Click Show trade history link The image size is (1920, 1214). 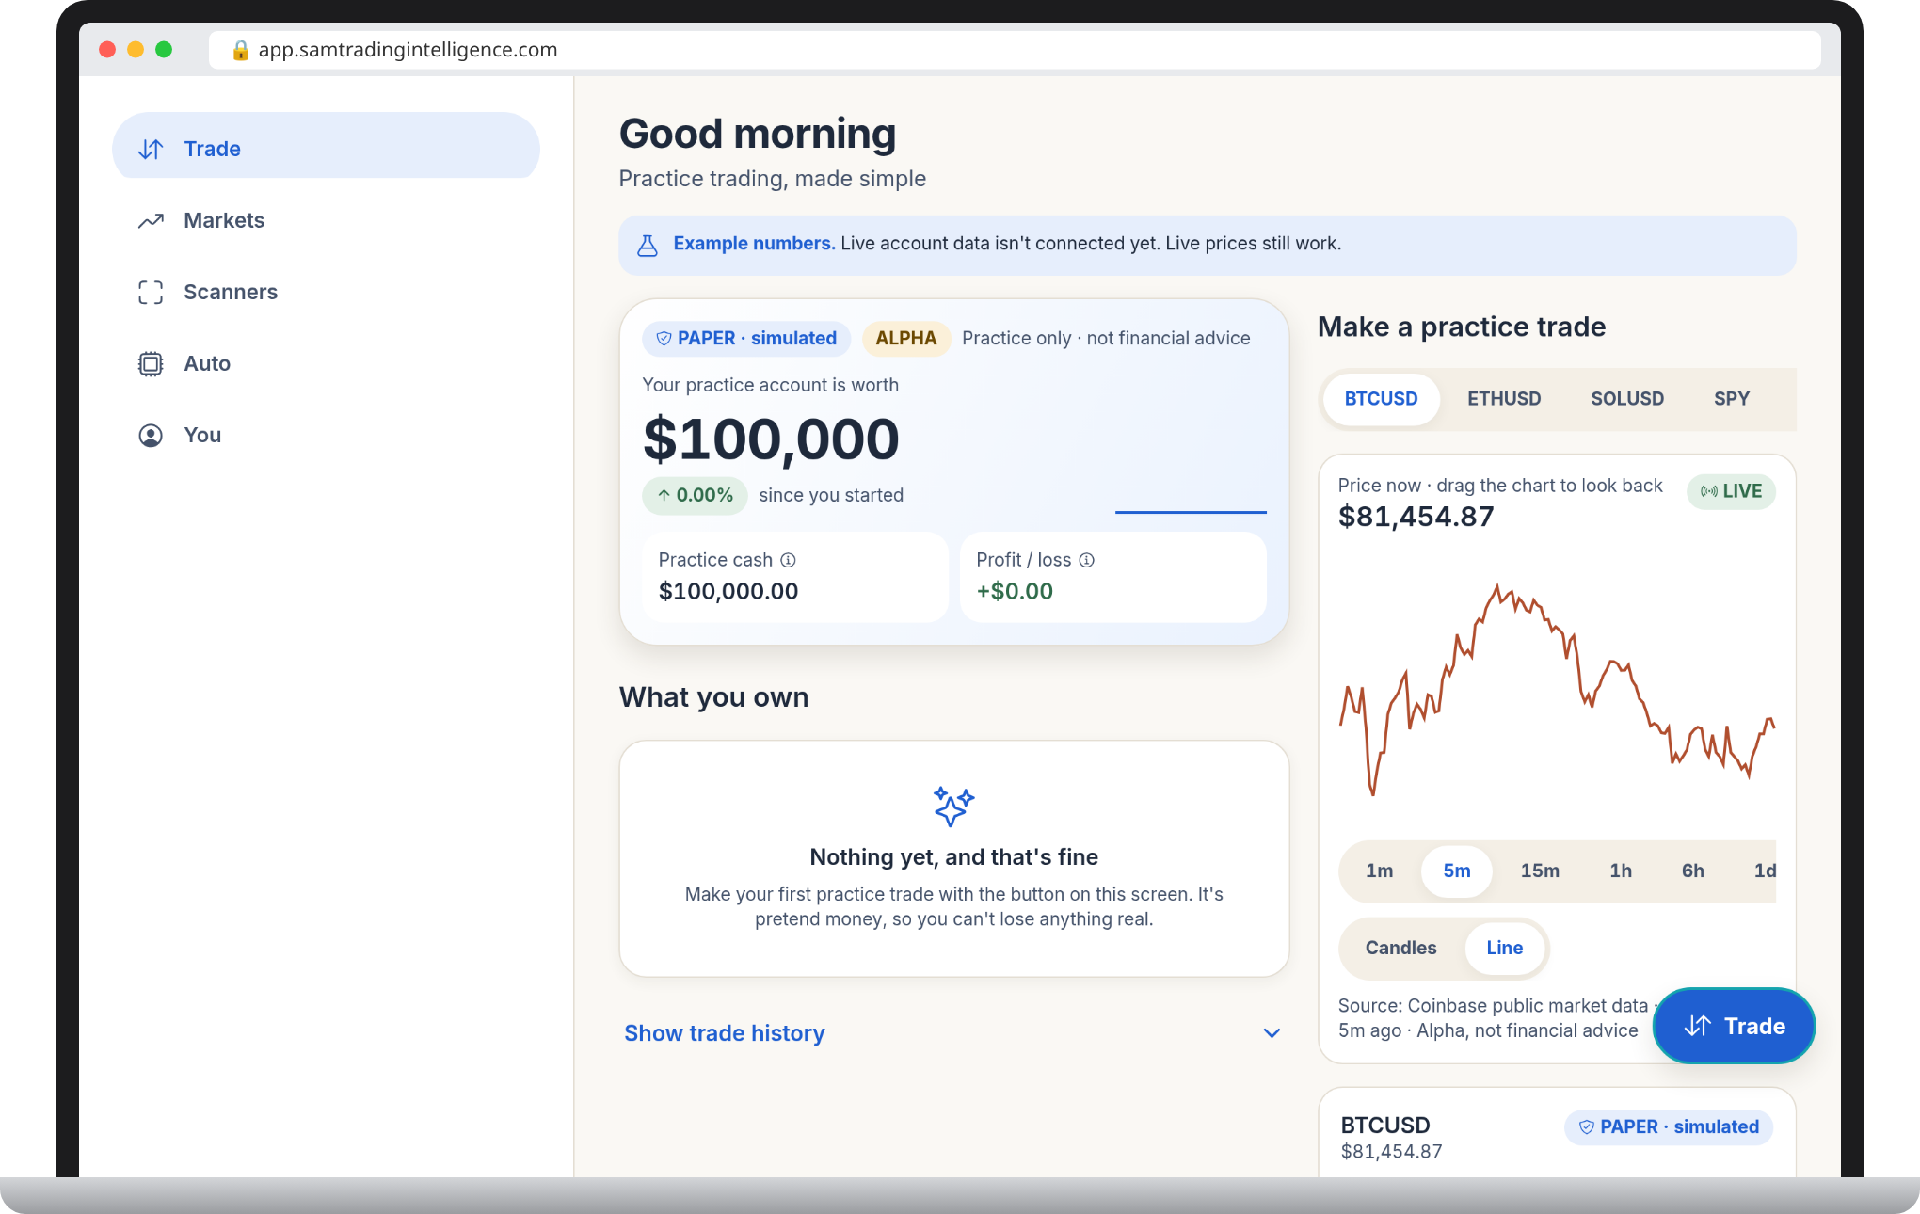coord(724,1033)
